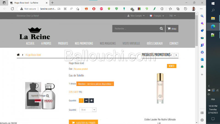Open the shopping cart (Vide) button
Screen dimensions: 220x124
tap(172, 29)
